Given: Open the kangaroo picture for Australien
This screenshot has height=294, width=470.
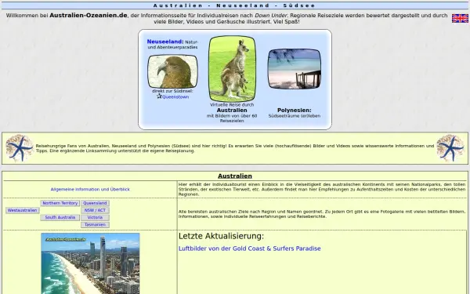Looking at the screenshot, I should [232, 69].
